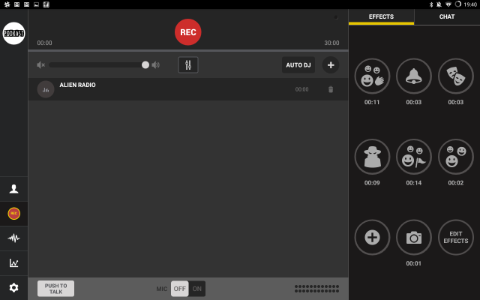The width and height of the screenshot is (480, 300).
Task: Play the bell effect 00:03
Action: tap(414, 76)
